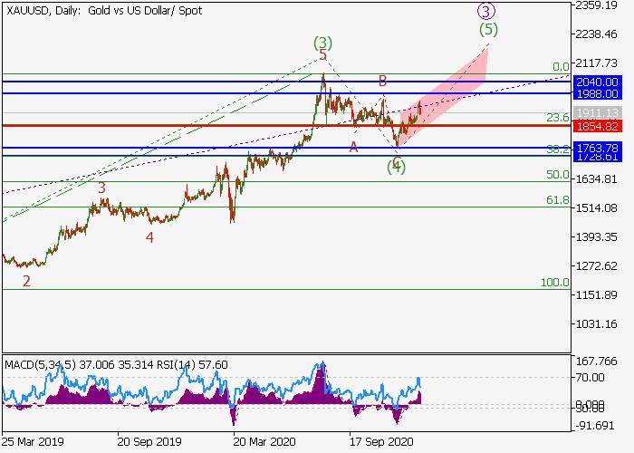Select the 1272.62 price axis label
The height and width of the screenshot is (453, 634).
[596, 265]
